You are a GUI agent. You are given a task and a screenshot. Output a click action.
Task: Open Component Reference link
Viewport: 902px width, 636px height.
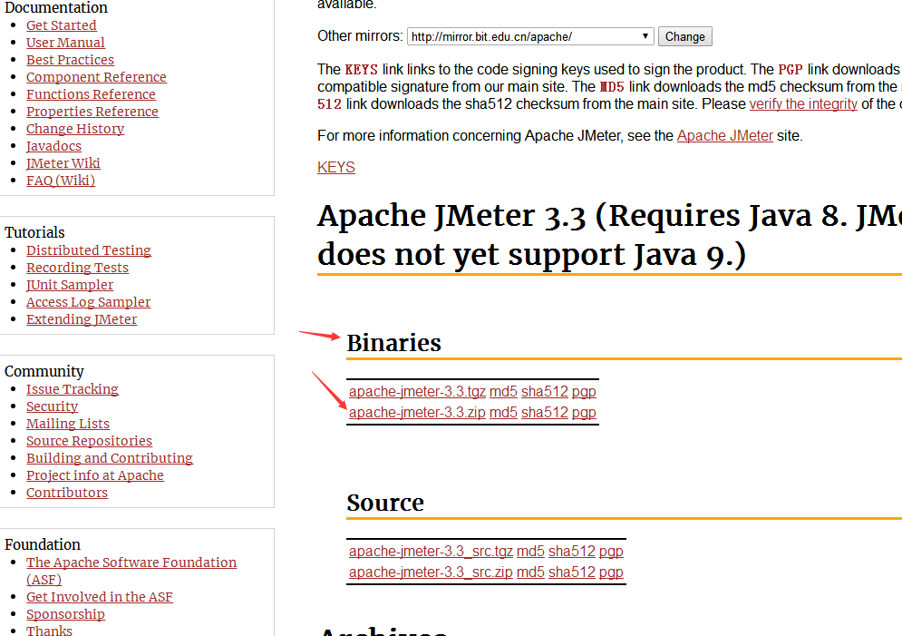coord(97,77)
